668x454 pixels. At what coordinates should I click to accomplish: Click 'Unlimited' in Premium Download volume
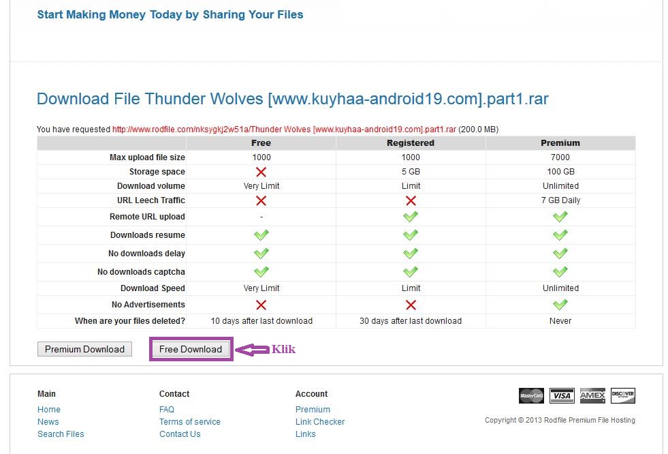coord(560,186)
